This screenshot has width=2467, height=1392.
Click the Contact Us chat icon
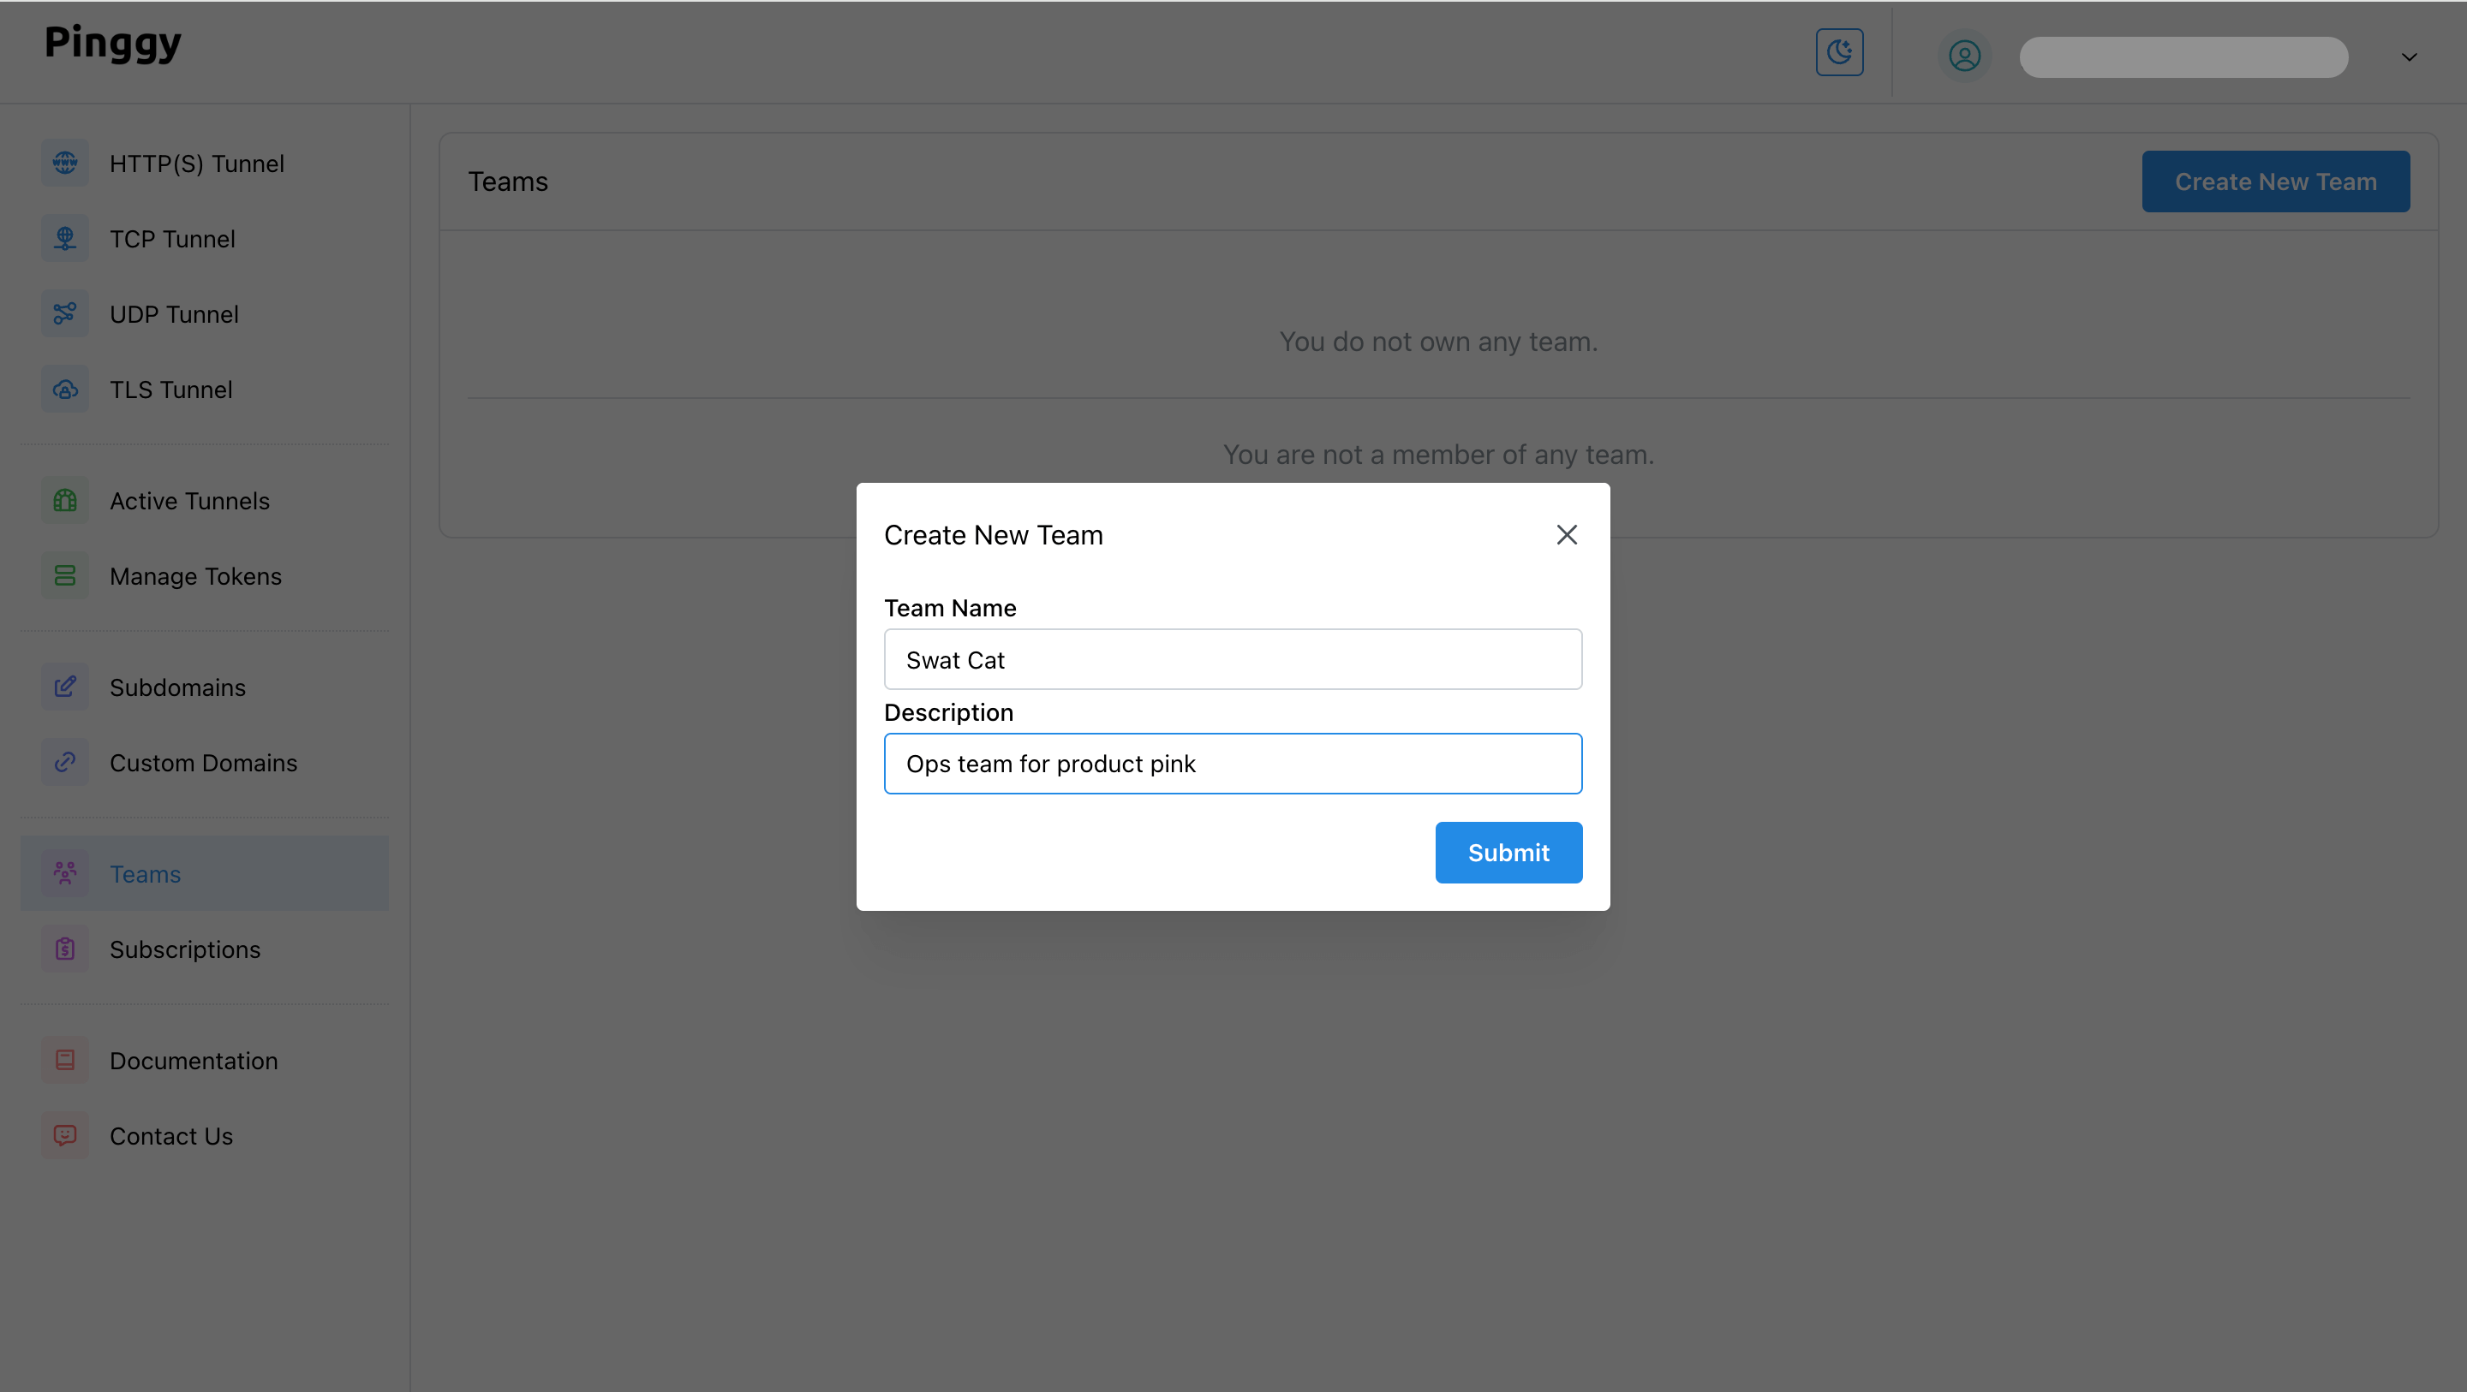pos(65,1136)
